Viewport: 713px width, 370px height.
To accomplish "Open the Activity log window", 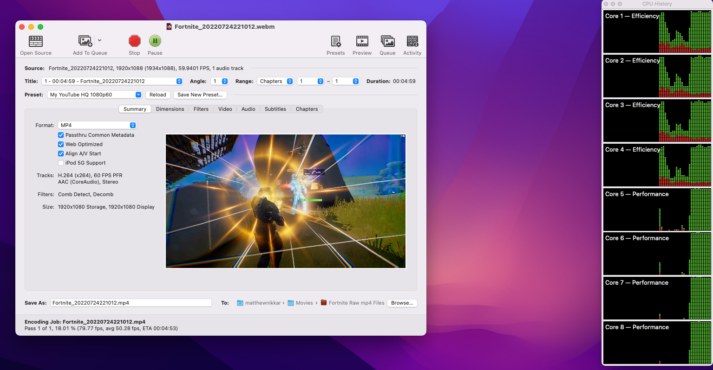I will [x=412, y=41].
